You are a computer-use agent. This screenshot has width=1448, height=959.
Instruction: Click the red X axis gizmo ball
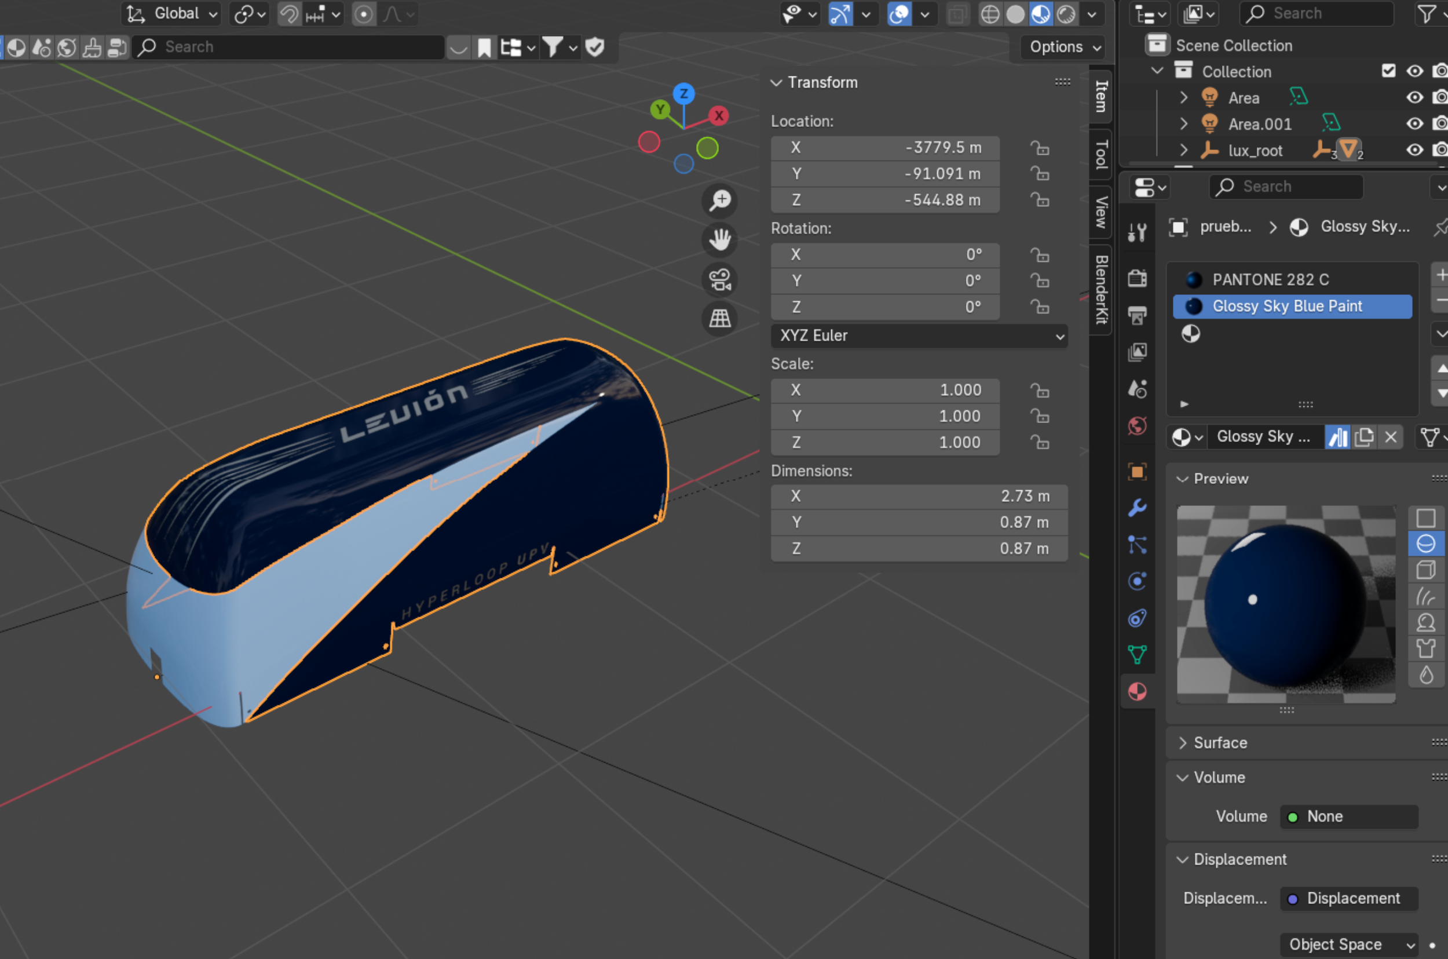click(x=719, y=115)
